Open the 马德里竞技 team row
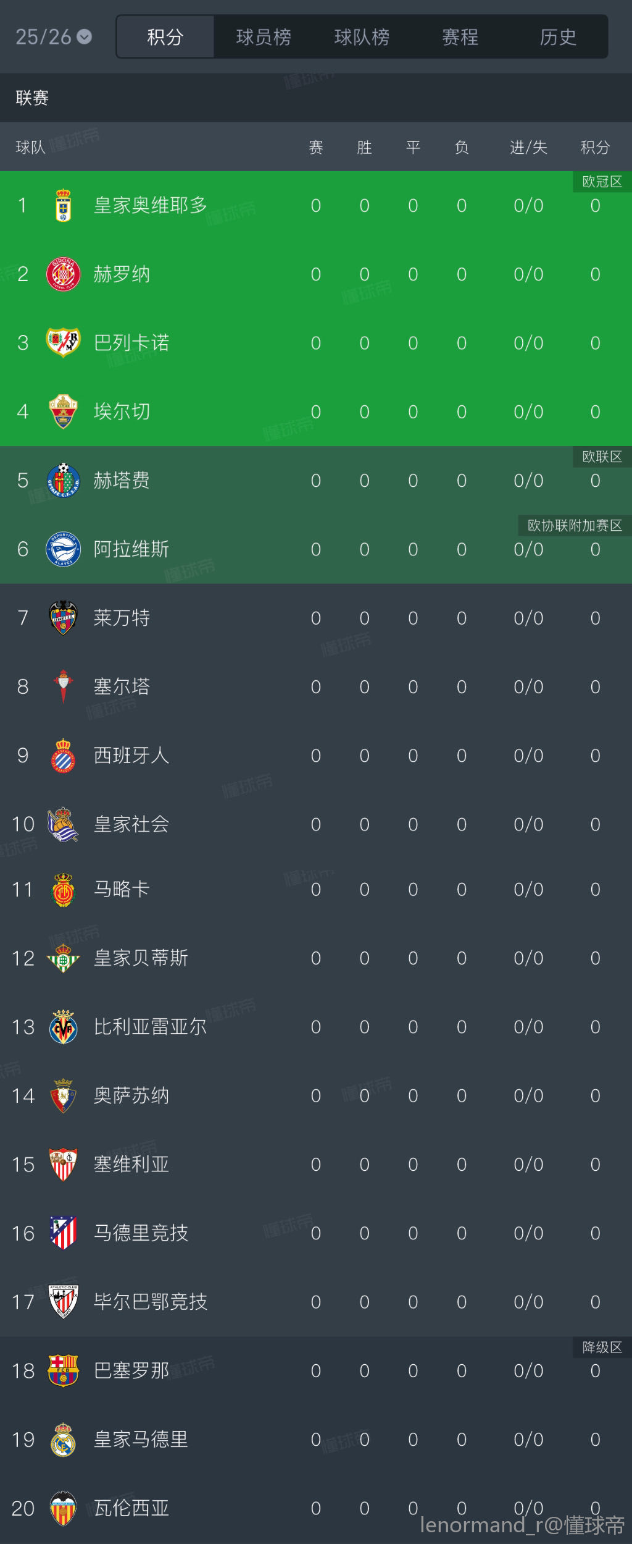Image resolution: width=632 pixels, height=1544 pixels. coord(316,1233)
